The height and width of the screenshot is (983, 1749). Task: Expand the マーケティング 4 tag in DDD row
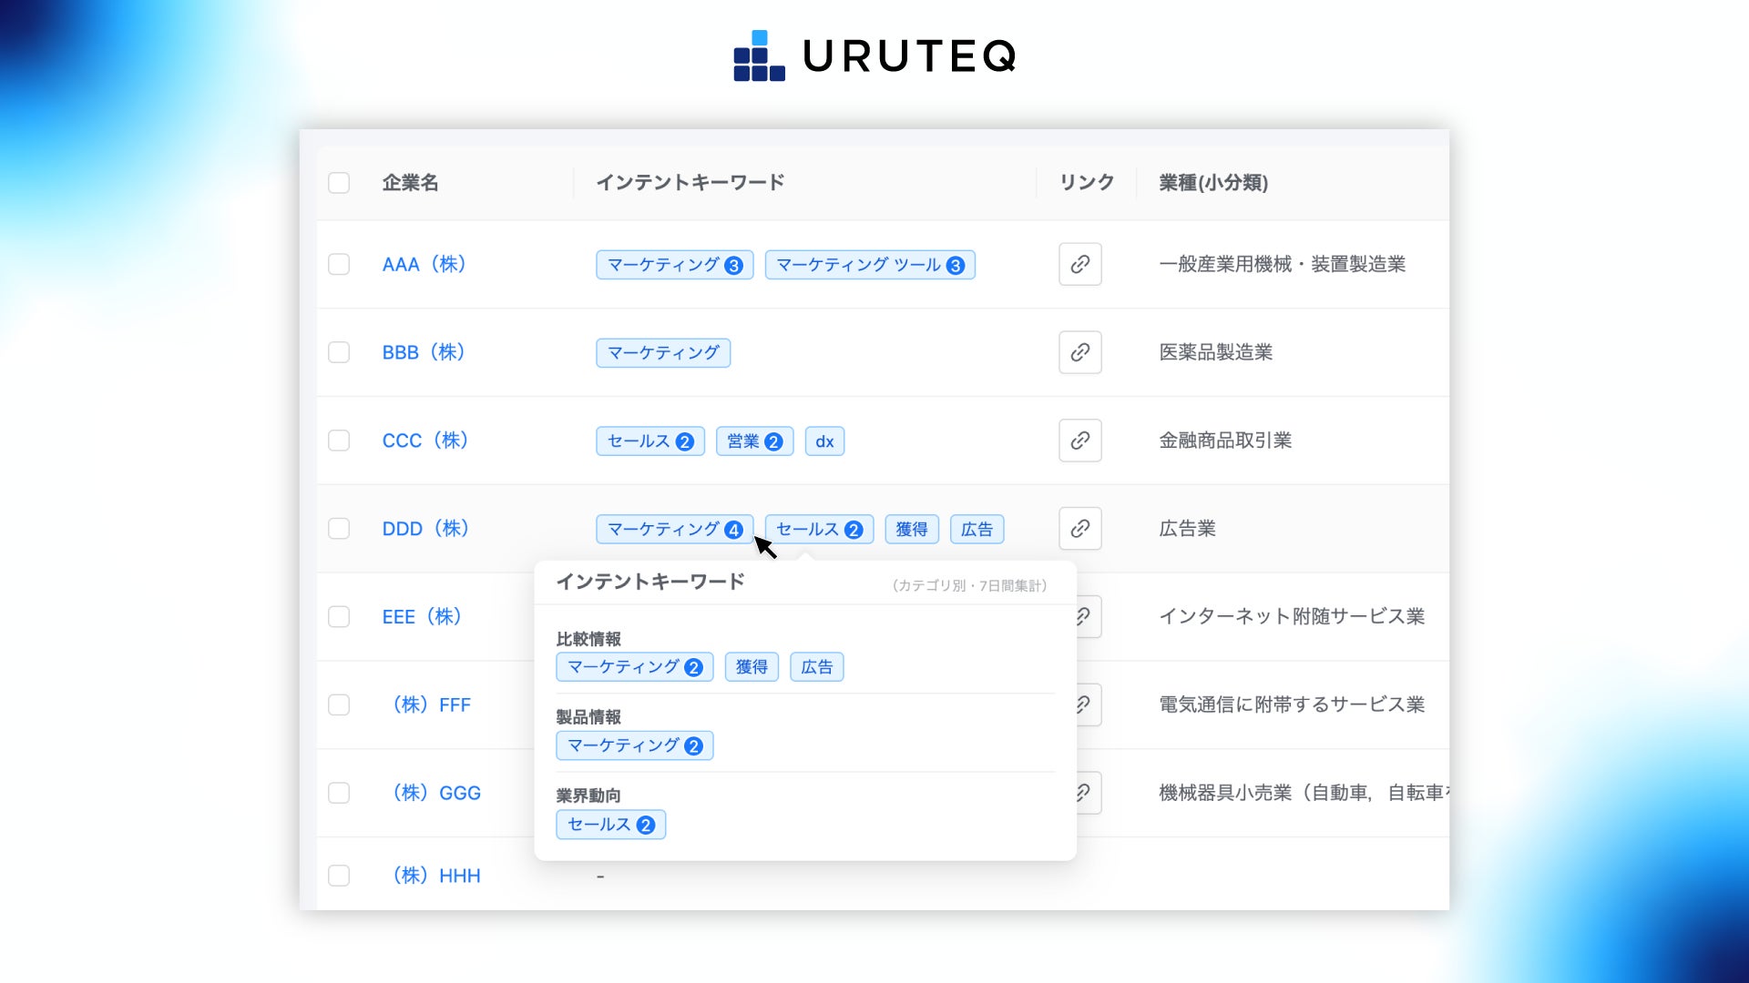pyautogui.click(x=674, y=530)
